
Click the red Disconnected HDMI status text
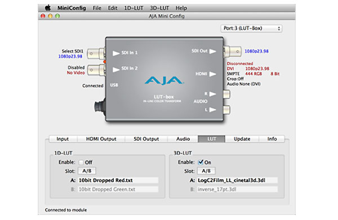click(240, 64)
